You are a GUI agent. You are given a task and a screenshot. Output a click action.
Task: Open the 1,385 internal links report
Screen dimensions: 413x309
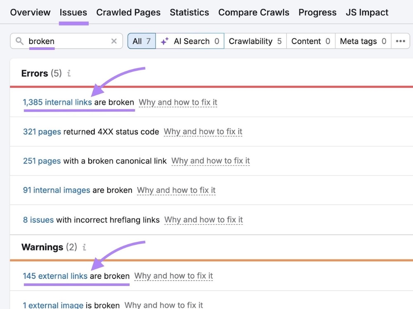(57, 102)
